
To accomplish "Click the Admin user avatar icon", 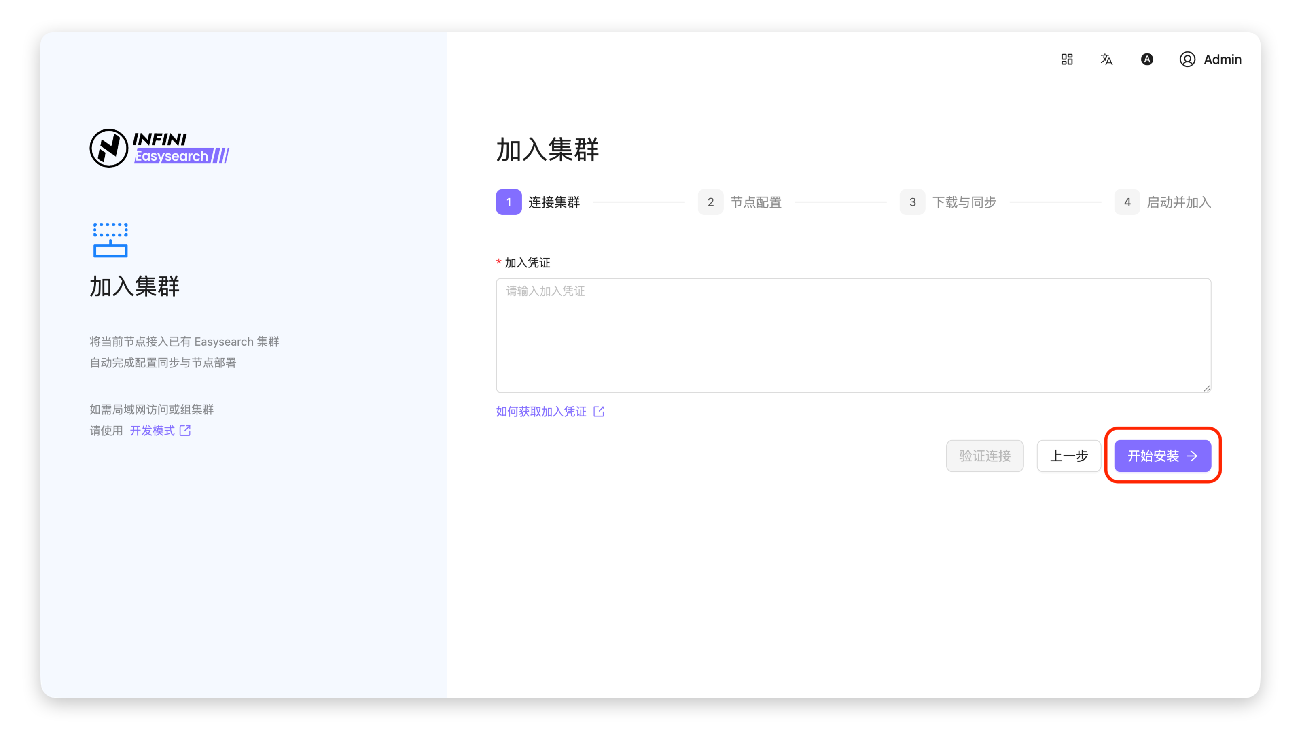I will pyautogui.click(x=1187, y=59).
